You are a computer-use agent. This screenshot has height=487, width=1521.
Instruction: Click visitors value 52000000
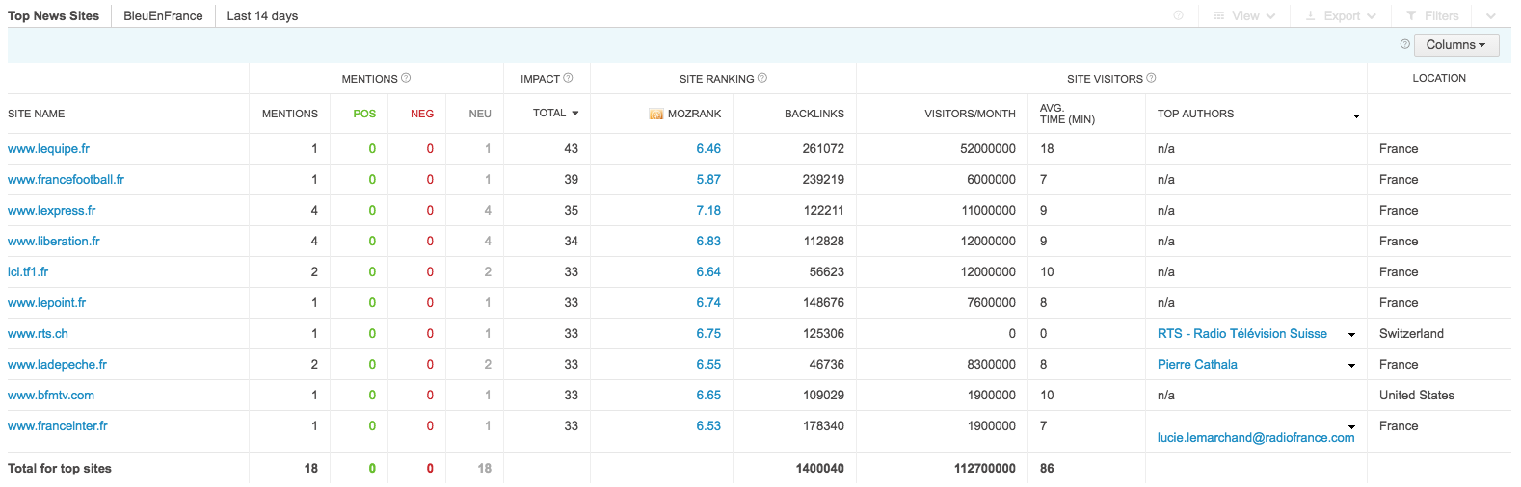coord(988,148)
